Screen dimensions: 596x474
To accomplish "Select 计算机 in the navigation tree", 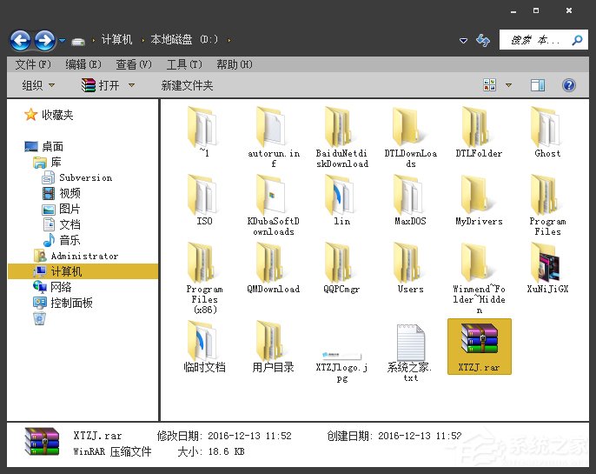I will point(83,271).
